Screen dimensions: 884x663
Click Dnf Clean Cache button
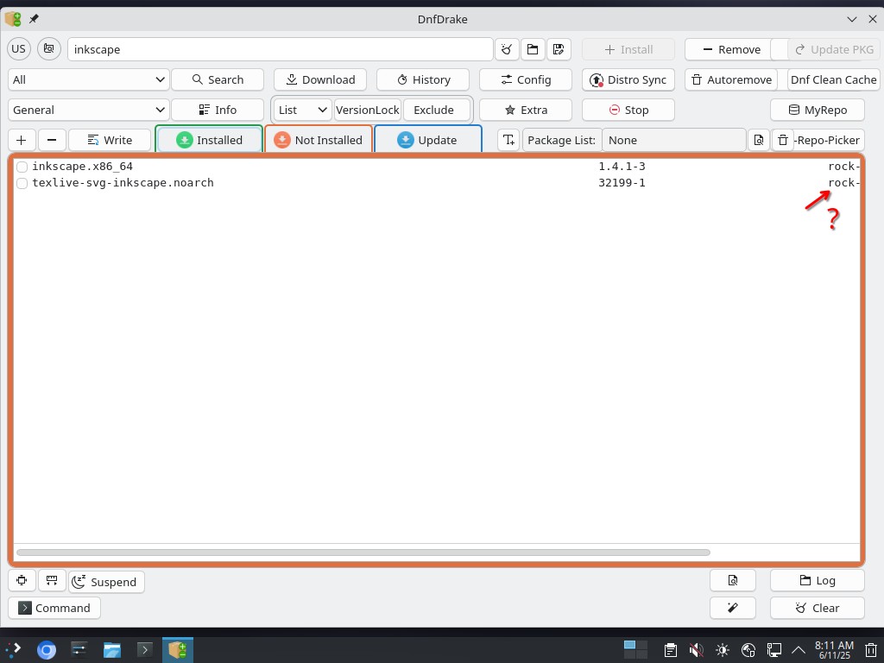(x=833, y=79)
